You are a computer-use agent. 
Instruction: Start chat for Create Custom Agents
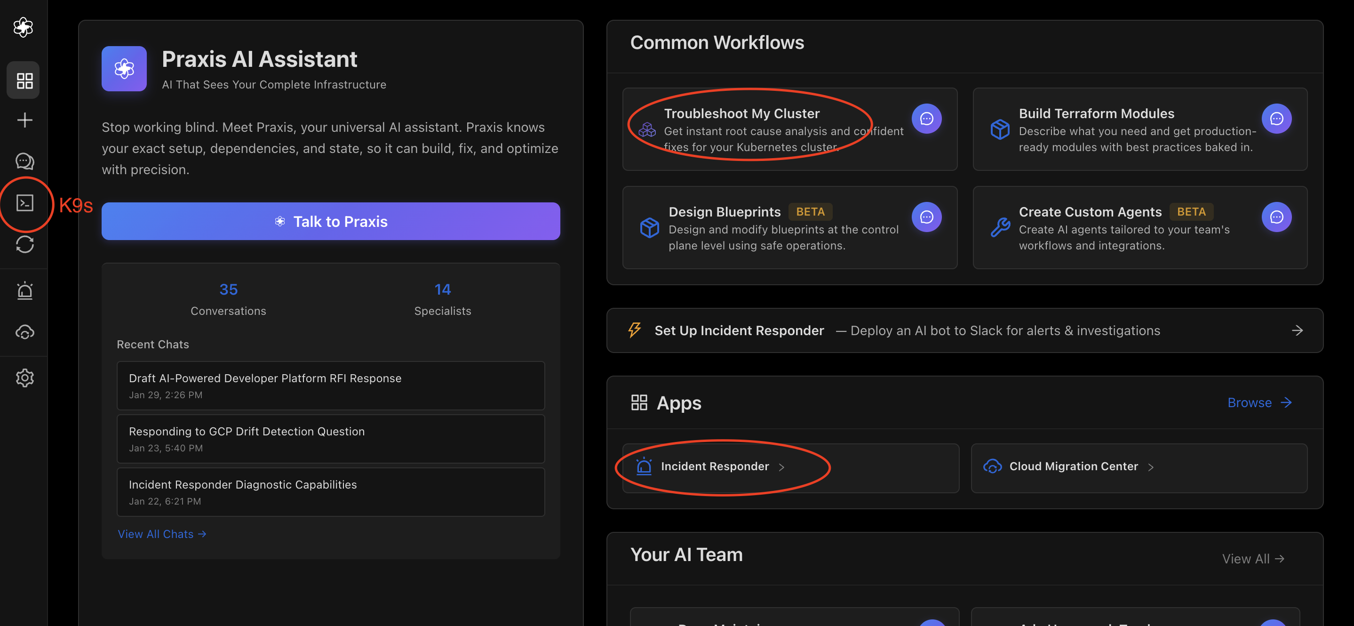click(1276, 217)
